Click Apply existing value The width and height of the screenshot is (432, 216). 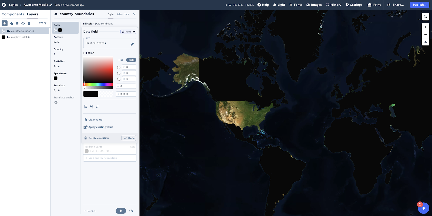[99, 127]
